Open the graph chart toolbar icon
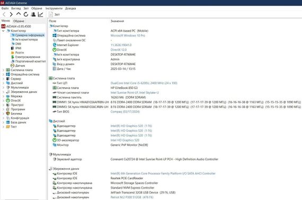Viewport: 302px width, 200px height. point(40,14)
